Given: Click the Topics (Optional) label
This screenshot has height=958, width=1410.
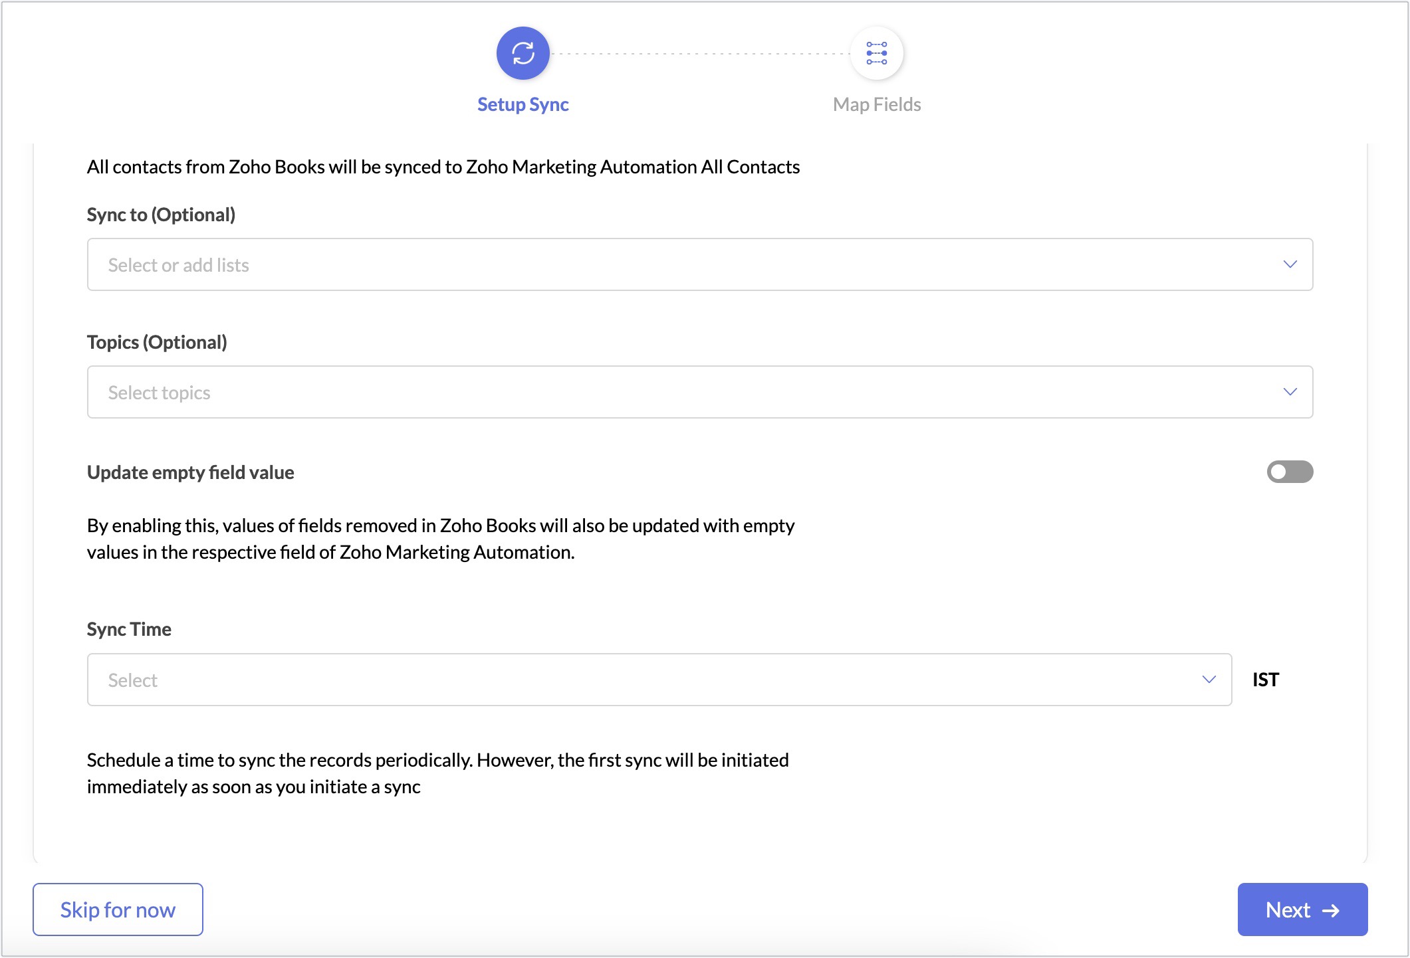Looking at the screenshot, I should [x=157, y=342].
